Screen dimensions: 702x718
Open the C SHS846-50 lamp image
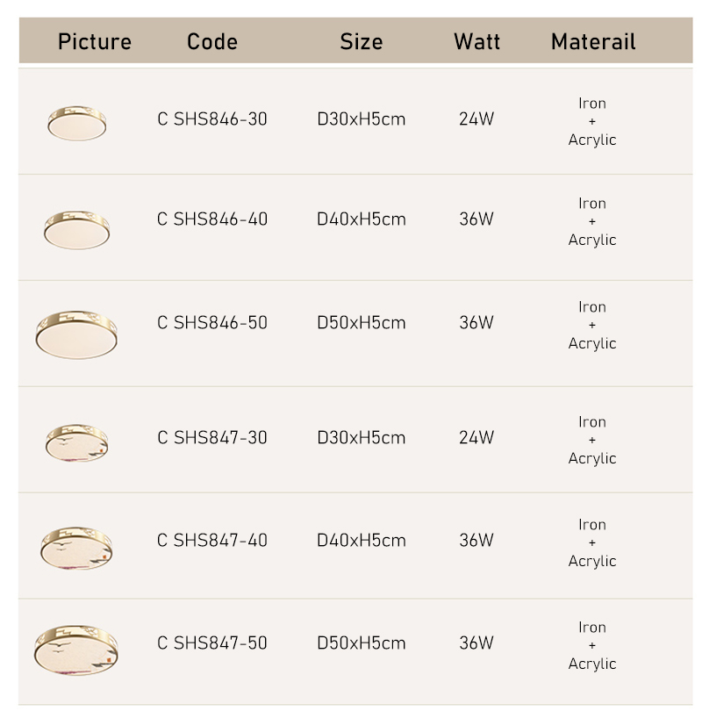[76, 334]
